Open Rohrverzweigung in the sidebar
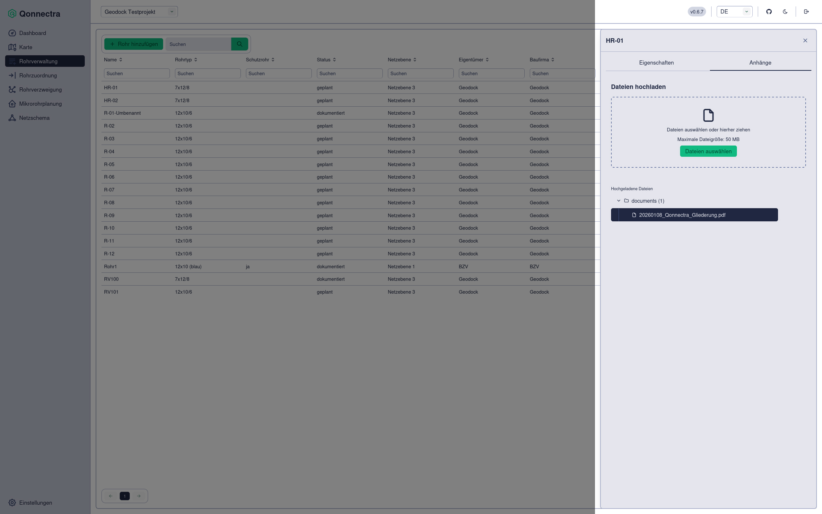Image resolution: width=822 pixels, height=514 pixels. click(x=40, y=90)
